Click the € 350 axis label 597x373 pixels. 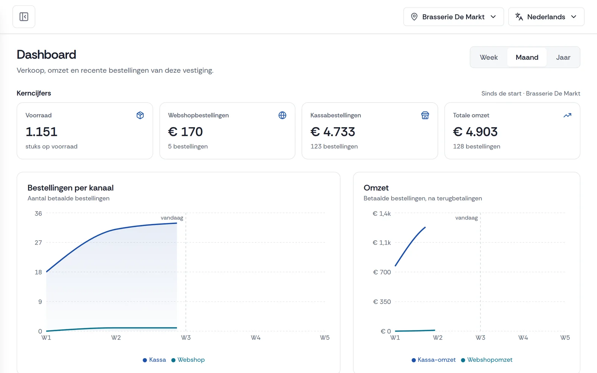382,302
